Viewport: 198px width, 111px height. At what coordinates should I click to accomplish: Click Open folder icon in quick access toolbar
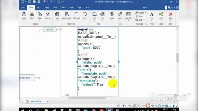pyautogui.click(x=29, y=2)
